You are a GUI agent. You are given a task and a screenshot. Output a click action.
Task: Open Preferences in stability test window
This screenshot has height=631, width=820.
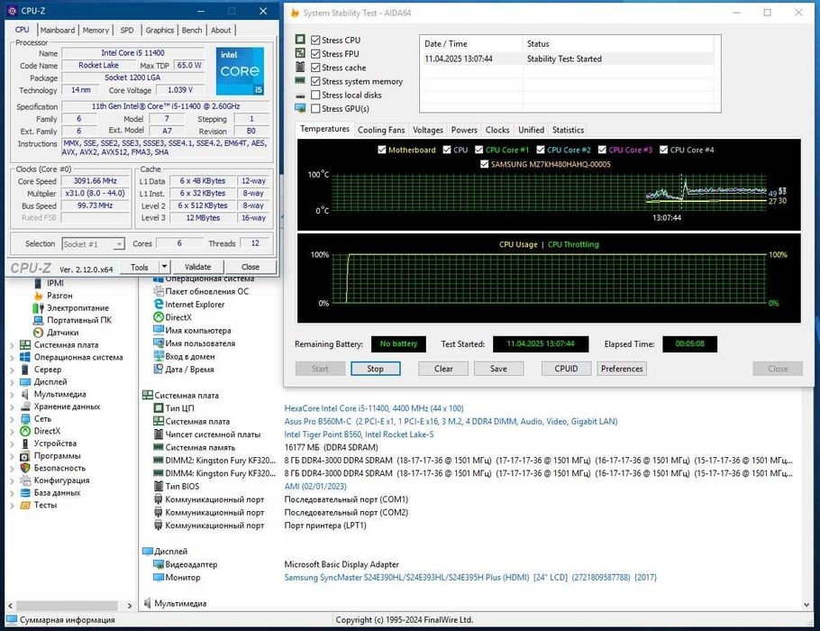622,369
